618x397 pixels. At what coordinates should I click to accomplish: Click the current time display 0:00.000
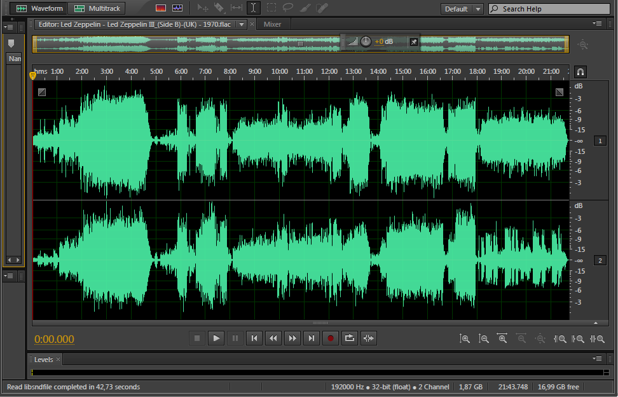(54, 339)
